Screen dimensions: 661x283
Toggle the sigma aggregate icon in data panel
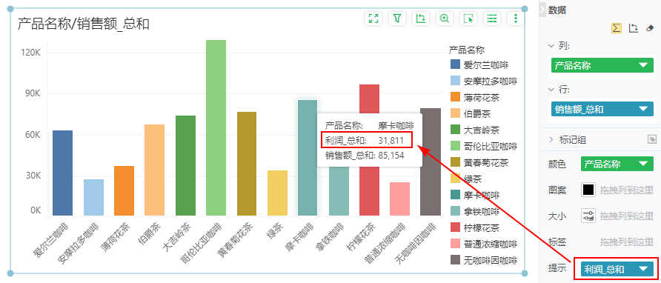(x=617, y=28)
